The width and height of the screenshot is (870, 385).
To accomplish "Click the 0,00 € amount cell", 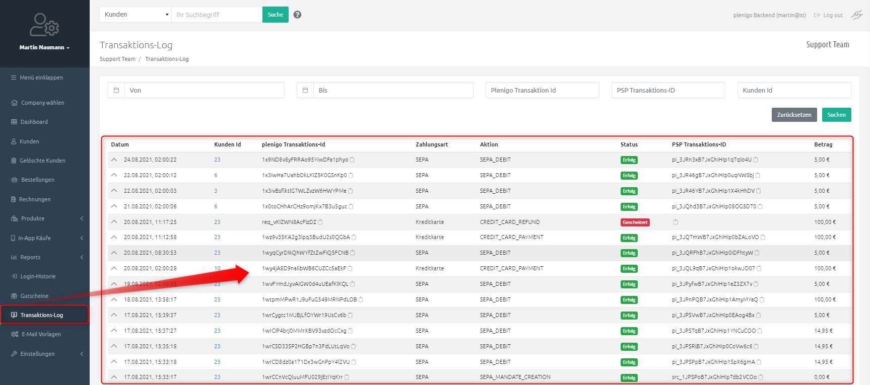I will pos(822,377).
